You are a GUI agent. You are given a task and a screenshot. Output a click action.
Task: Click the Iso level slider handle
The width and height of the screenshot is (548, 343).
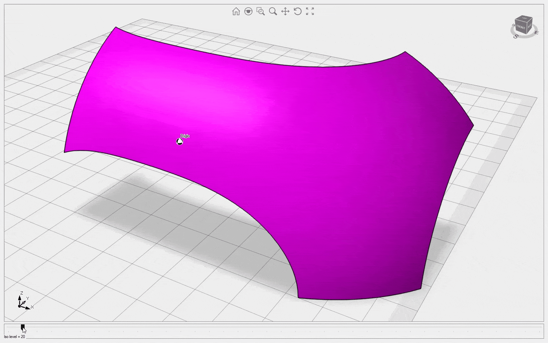(23, 327)
